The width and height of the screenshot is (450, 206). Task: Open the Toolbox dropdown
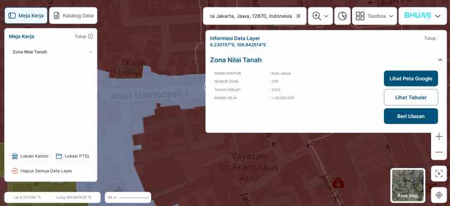[x=374, y=16]
